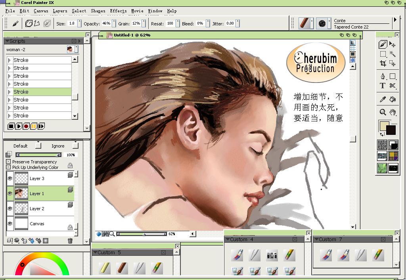Image resolution: width=406 pixels, height=280 pixels.
Task: Click the additional black color swatch
Action: click(x=391, y=130)
